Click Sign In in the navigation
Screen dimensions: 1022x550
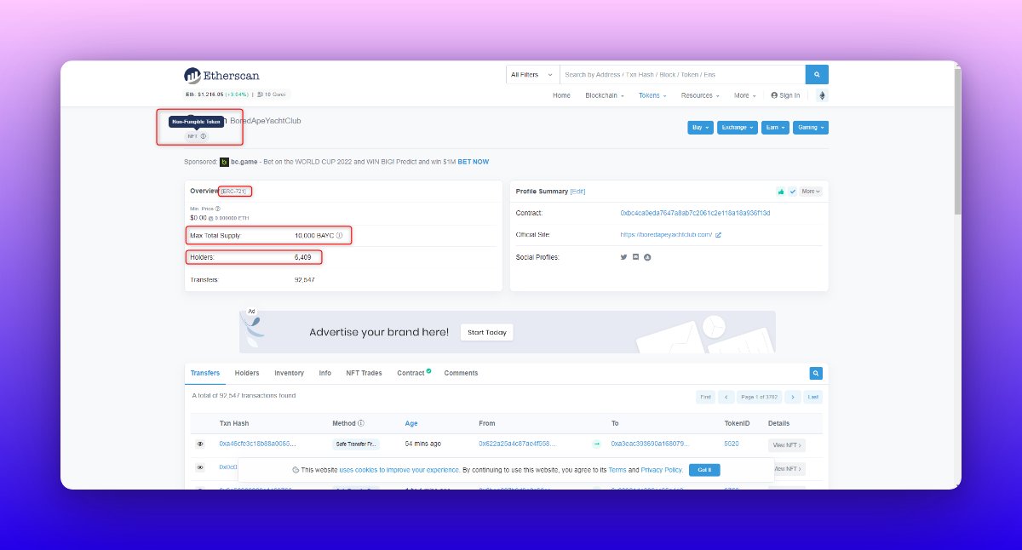pyautogui.click(x=785, y=95)
